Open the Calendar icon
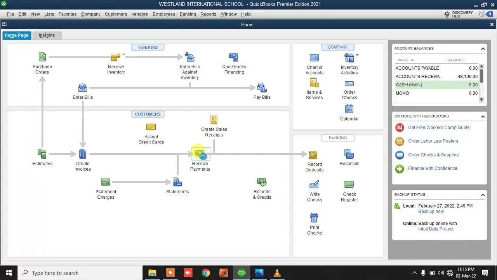The width and height of the screenshot is (497, 280). pos(349,109)
